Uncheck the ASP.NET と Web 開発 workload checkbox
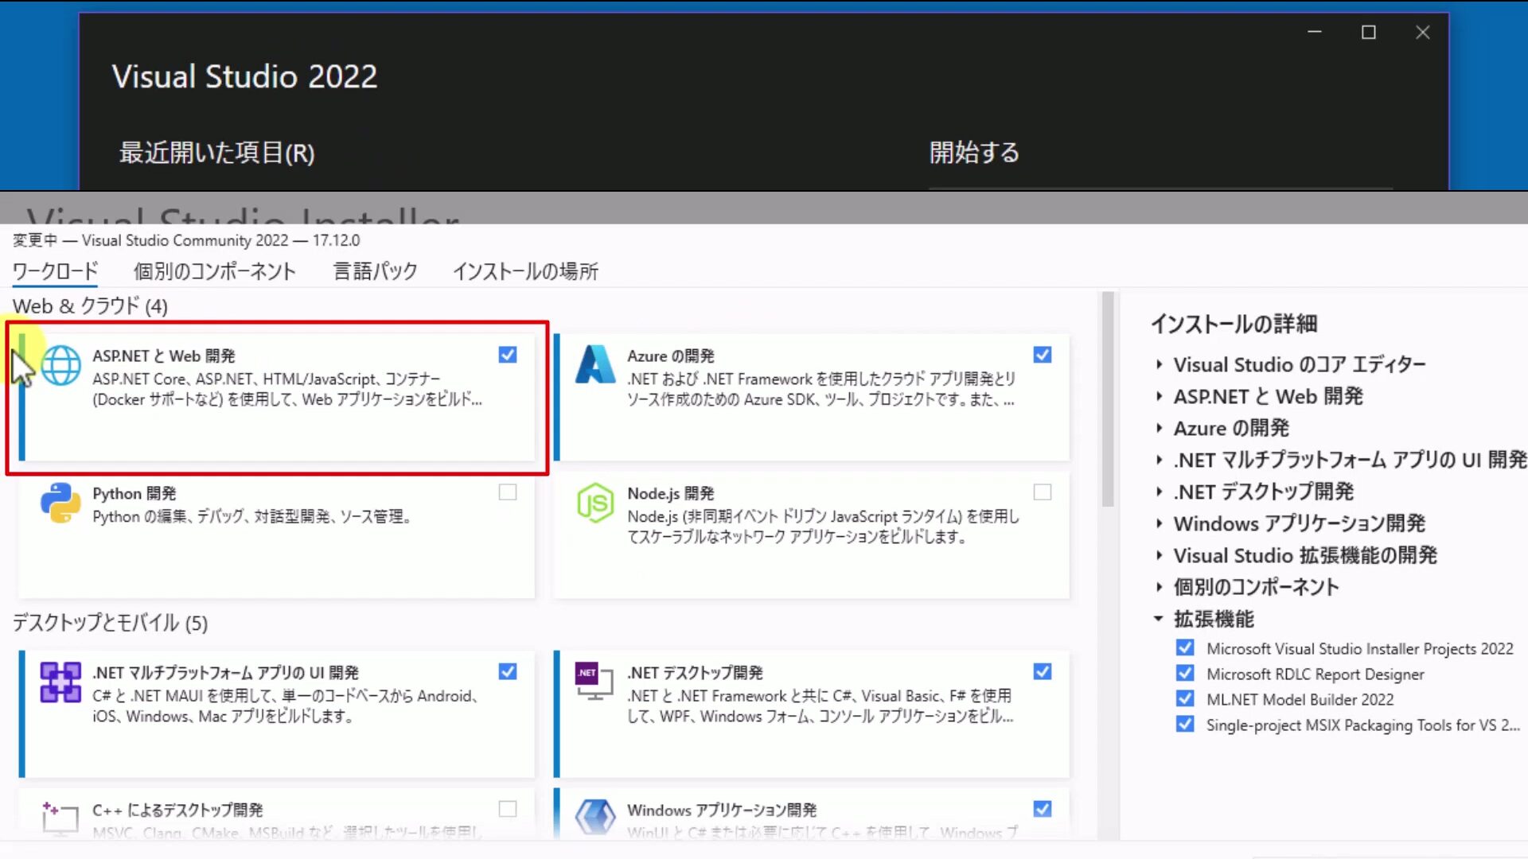 tap(508, 355)
